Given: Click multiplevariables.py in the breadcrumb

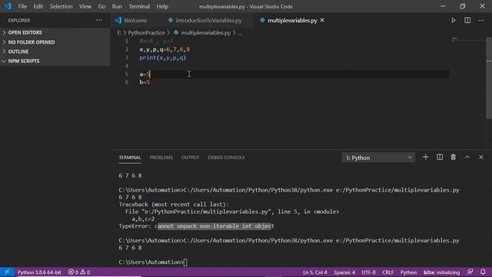Looking at the screenshot, I should [205, 32].
